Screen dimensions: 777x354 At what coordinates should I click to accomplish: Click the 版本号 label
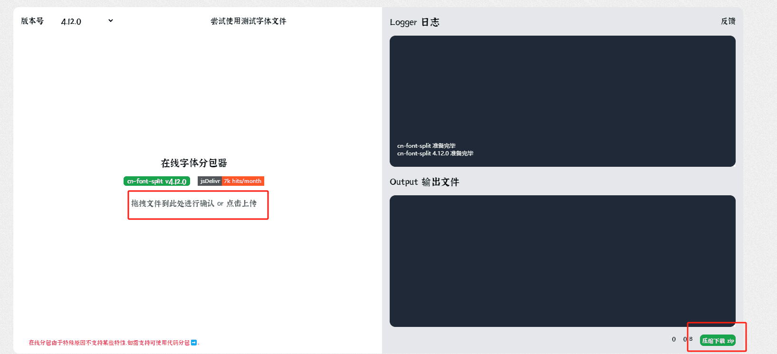[x=32, y=21]
